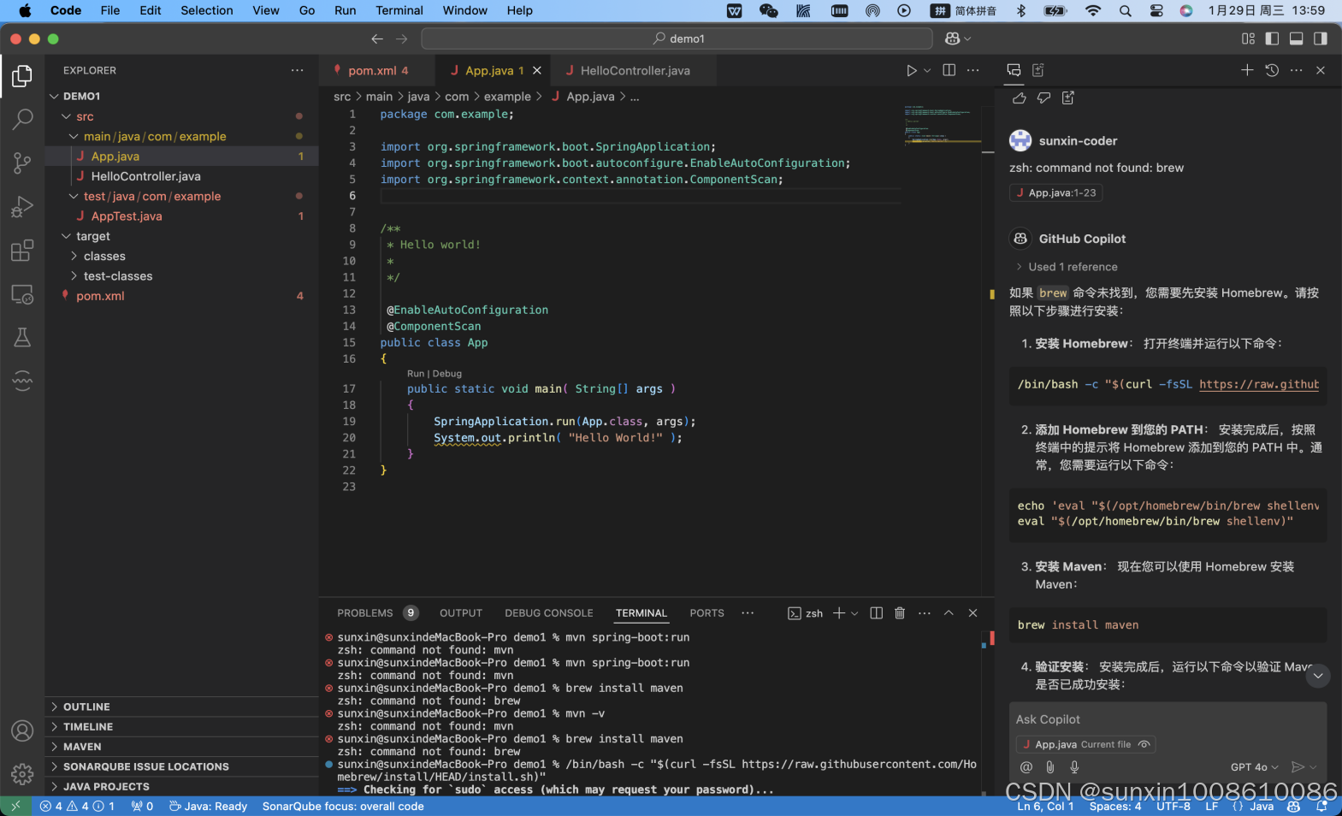The image size is (1342, 816).
Task: Open the Apple menu
Action: click(x=24, y=10)
